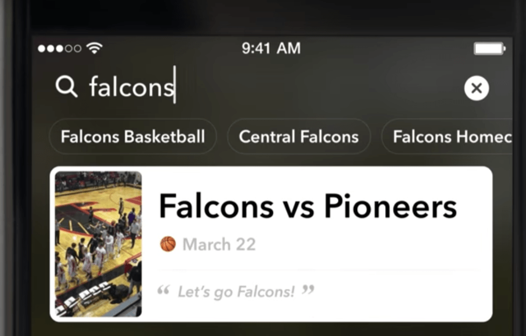Tap the 9:41 AM status bar clock
This screenshot has height=336, width=526.
click(271, 48)
